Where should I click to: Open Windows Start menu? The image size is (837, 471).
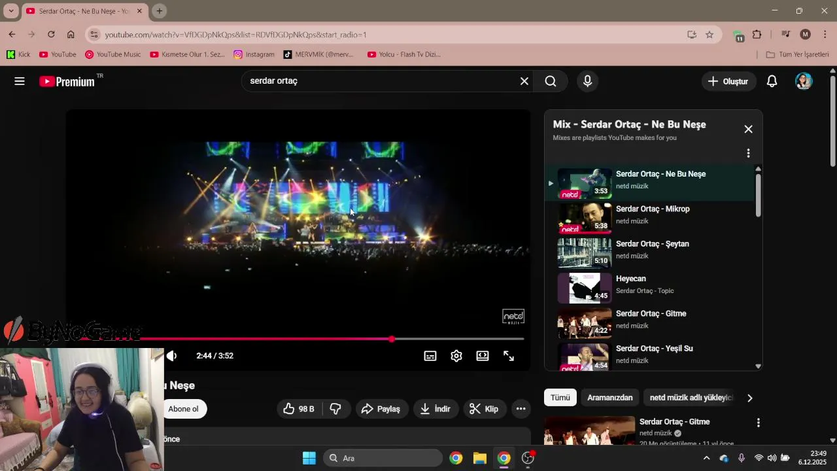[309, 458]
